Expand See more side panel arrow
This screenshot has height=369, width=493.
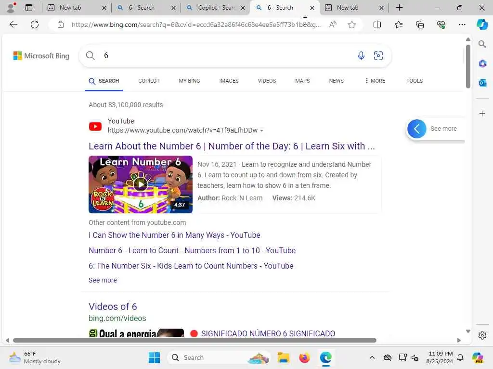(x=417, y=129)
